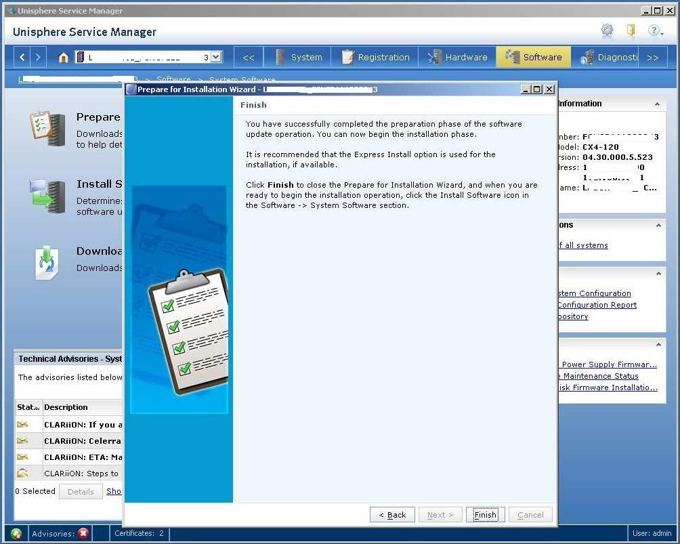Open the Disk Firmware Installation link

coord(608,388)
